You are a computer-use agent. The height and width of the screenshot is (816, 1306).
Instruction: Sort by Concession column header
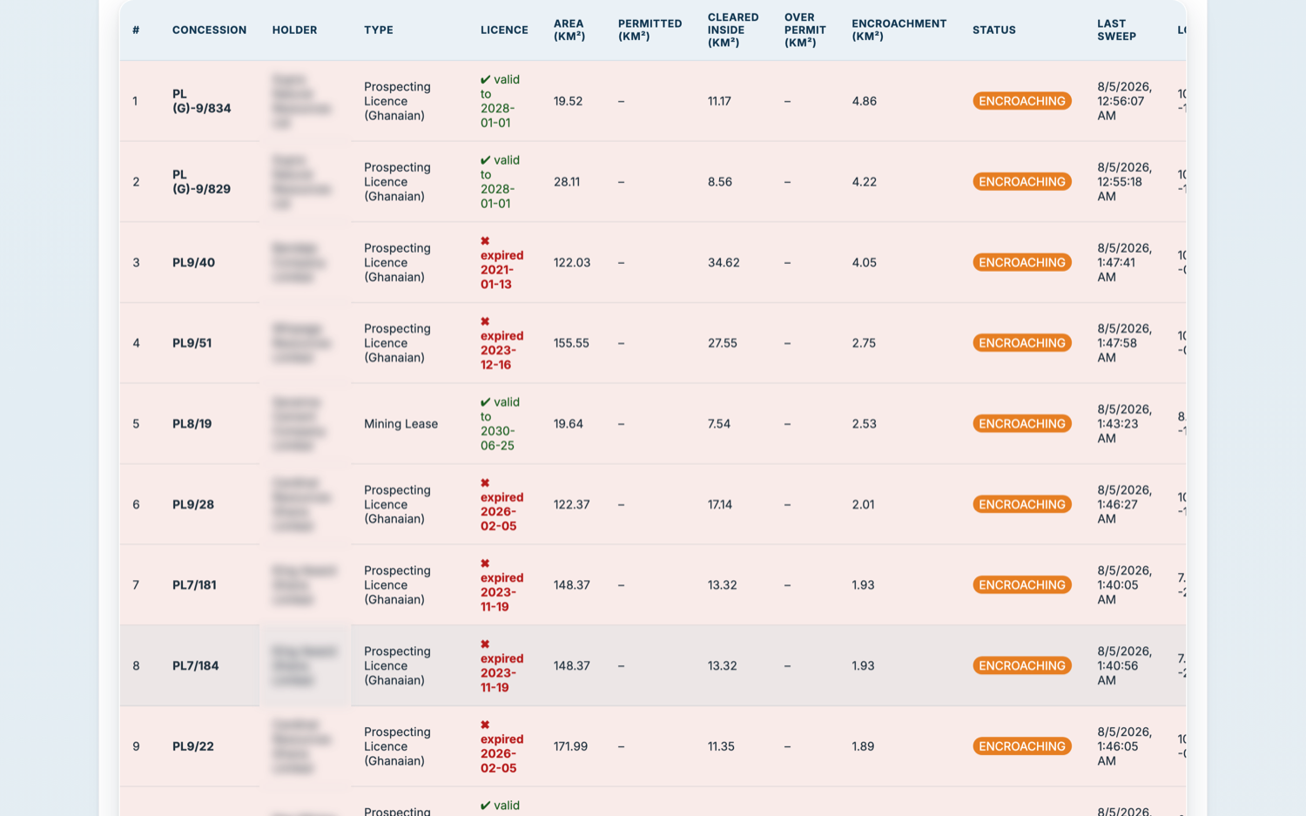pyautogui.click(x=209, y=30)
